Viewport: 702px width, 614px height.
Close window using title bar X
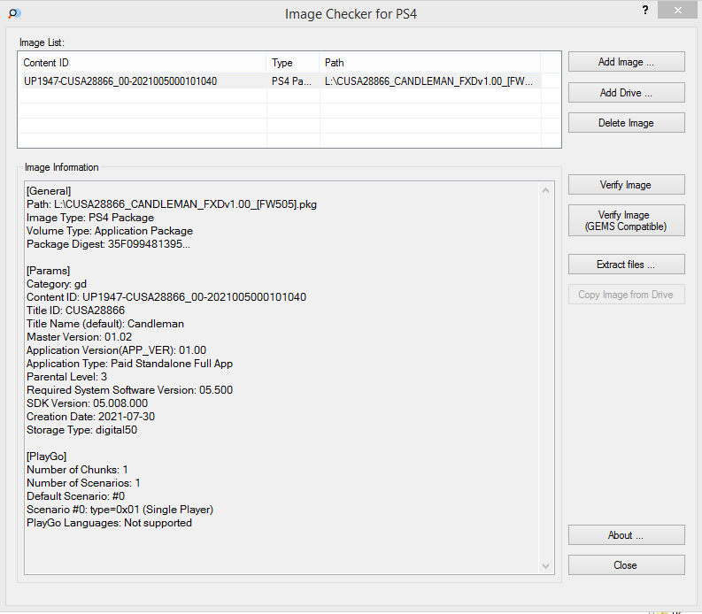pos(678,10)
